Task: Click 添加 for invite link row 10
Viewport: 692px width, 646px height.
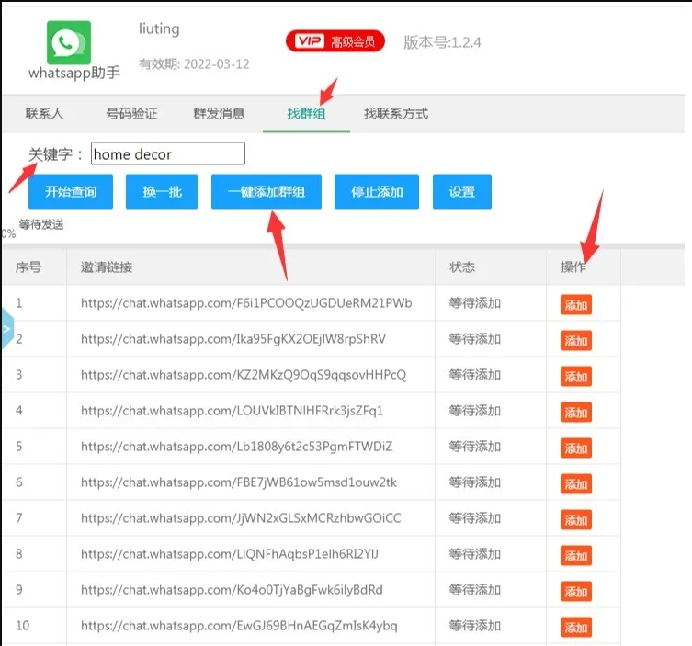Action: coord(576,627)
